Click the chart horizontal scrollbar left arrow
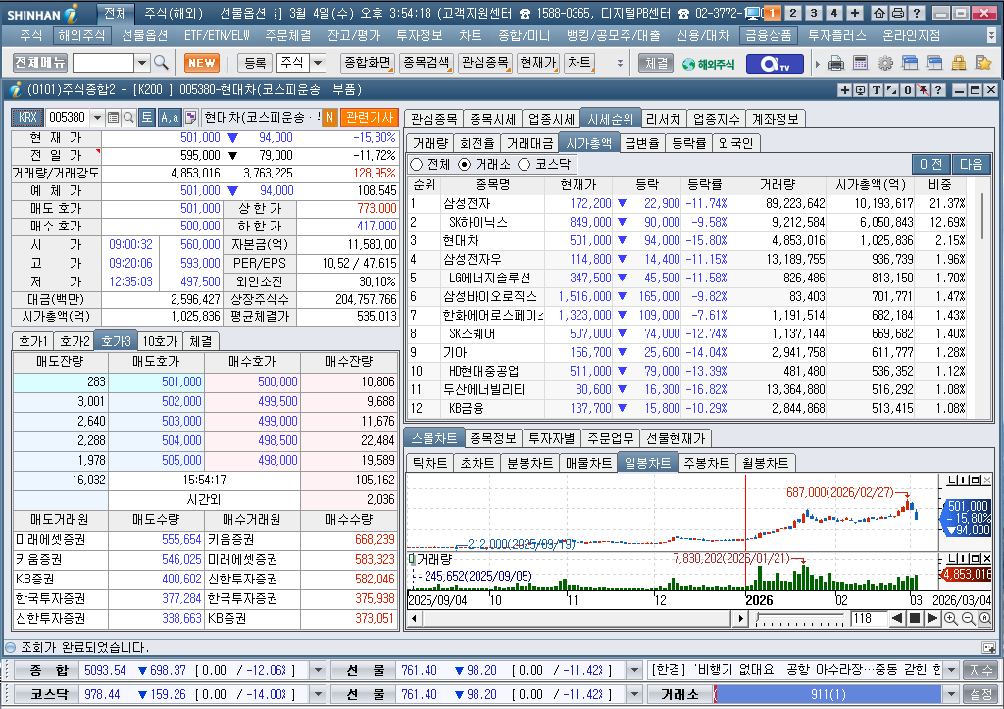Viewport: 1004px width, 709px height. coord(415,618)
